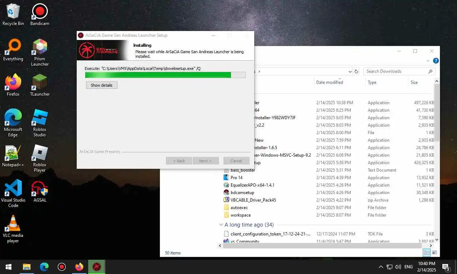The width and height of the screenshot is (457, 274).
Task: Select the Roblox Player desktop shortcut
Action: pos(40,158)
